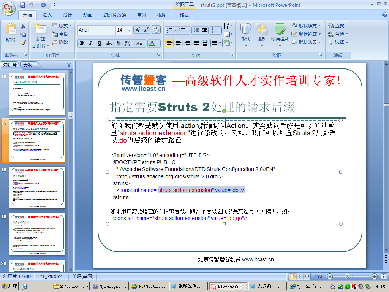Click the Office button logo

(8, 8)
